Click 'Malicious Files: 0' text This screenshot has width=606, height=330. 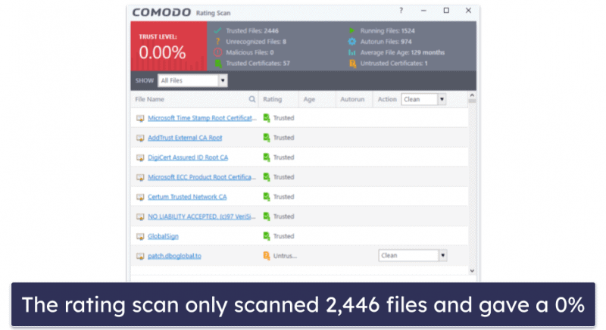coord(250,52)
